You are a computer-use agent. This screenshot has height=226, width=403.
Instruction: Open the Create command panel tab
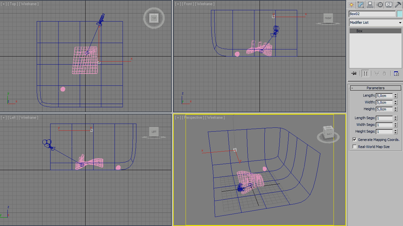point(352,5)
